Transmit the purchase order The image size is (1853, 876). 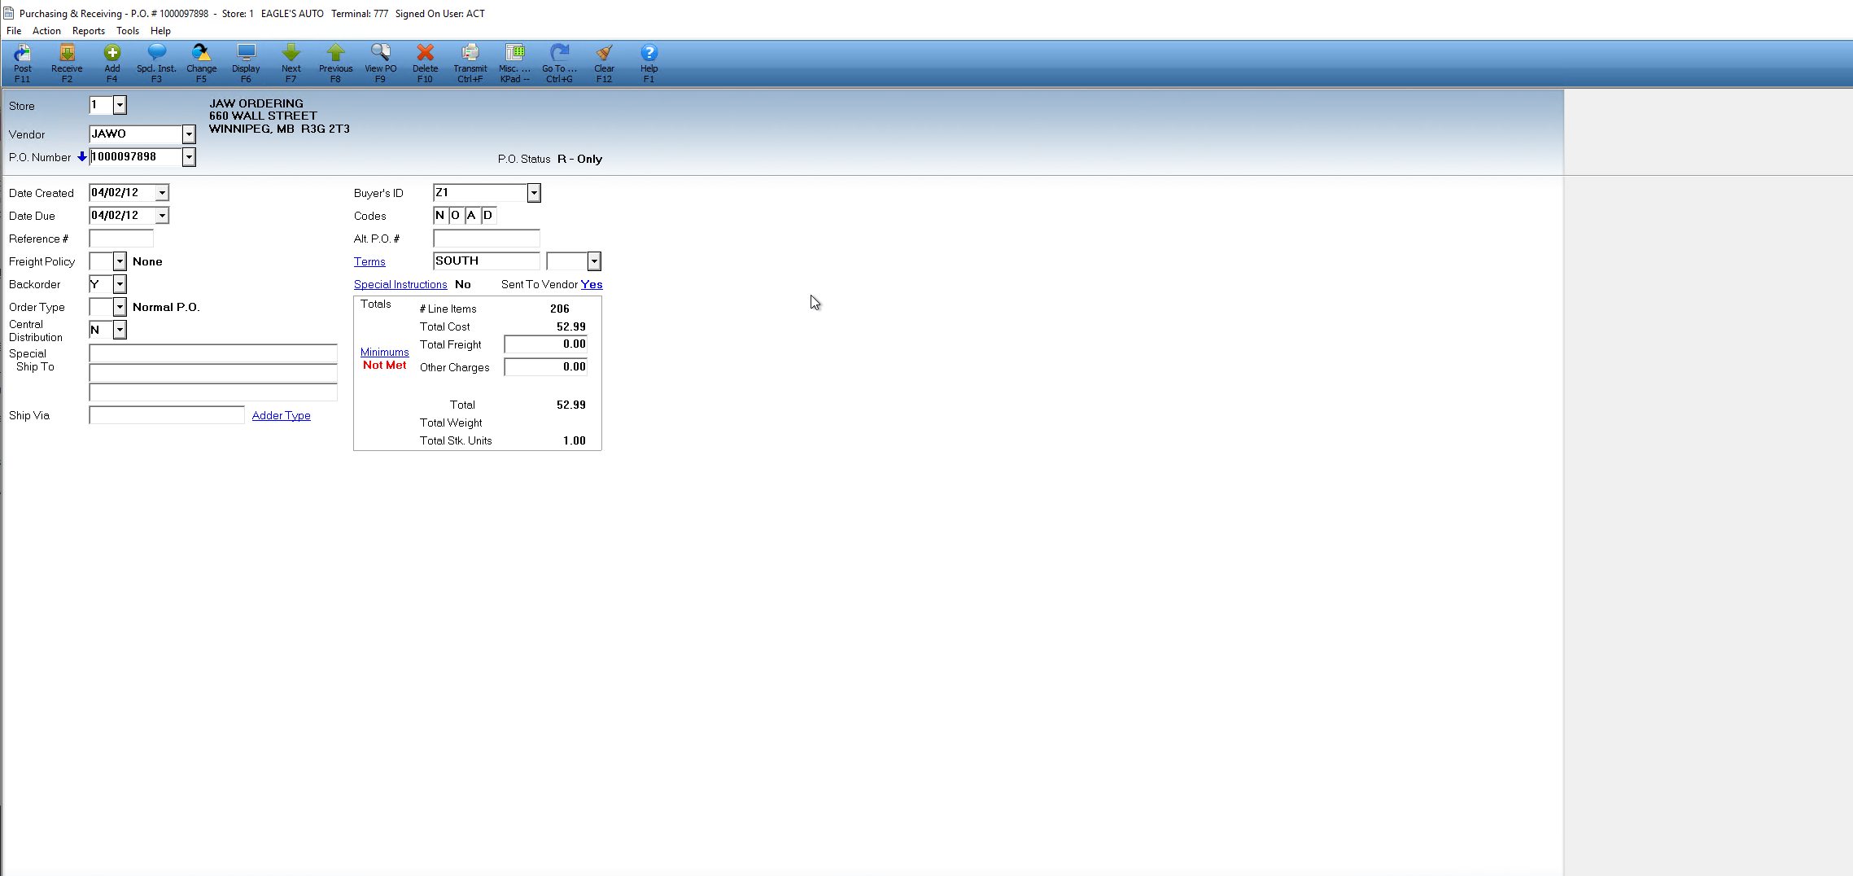pyautogui.click(x=470, y=64)
